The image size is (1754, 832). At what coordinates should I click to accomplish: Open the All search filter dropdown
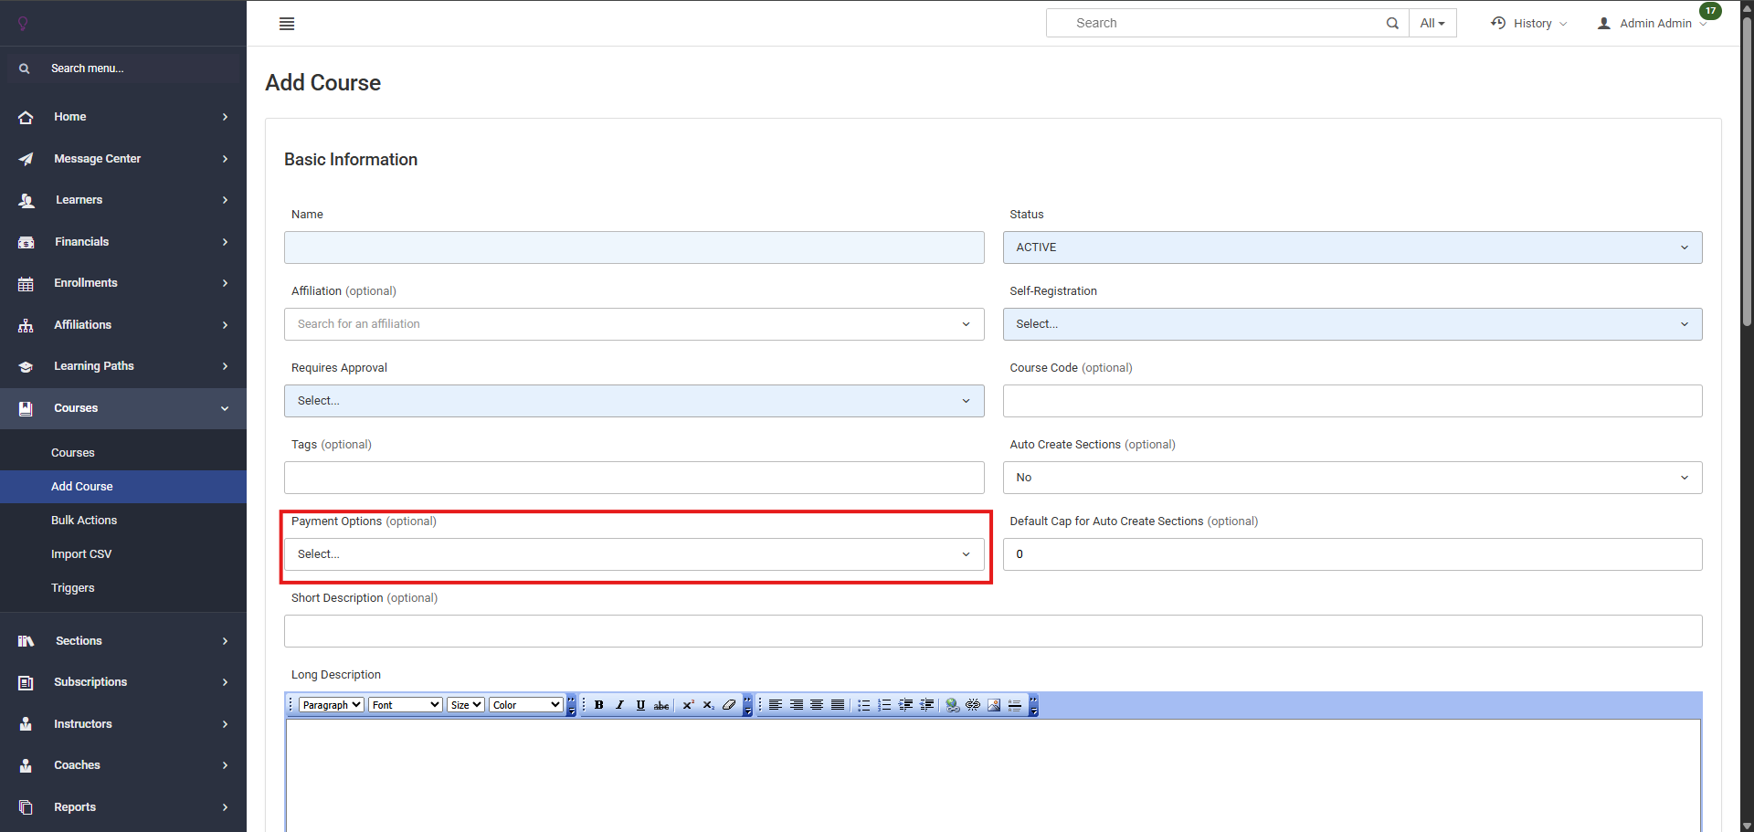(x=1432, y=23)
